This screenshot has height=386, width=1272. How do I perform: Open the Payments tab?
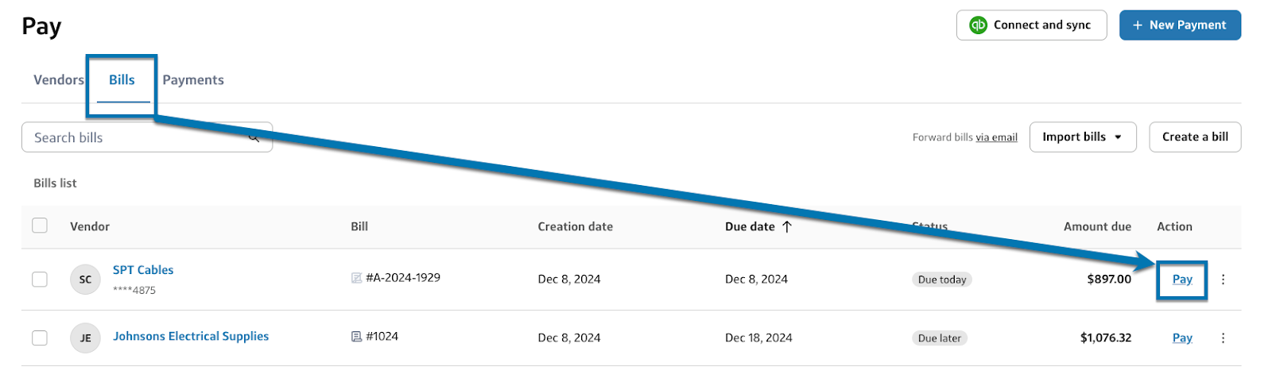(193, 80)
